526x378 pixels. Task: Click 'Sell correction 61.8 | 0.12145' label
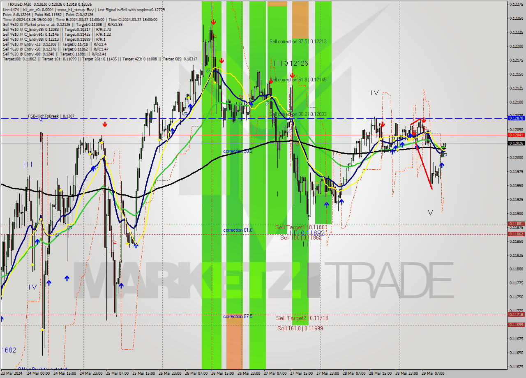pyautogui.click(x=298, y=80)
